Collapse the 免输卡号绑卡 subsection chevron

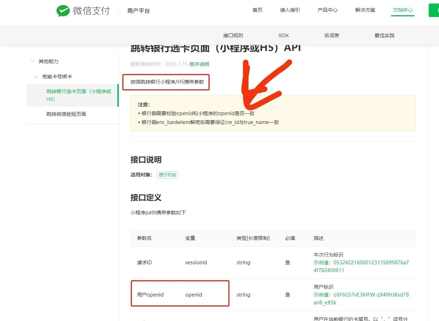(36, 77)
